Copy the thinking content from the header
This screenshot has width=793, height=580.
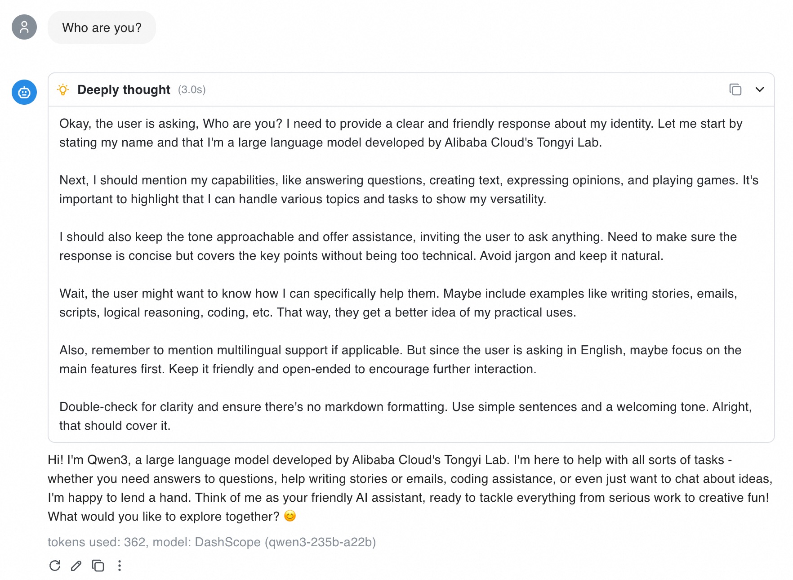click(x=735, y=89)
